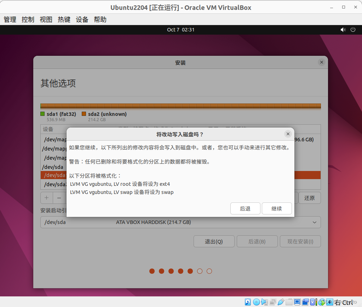Open the USB devices icon in status bar
The height and width of the screenshot is (307, 362).
pyautogui.click(x=281, y=302)
